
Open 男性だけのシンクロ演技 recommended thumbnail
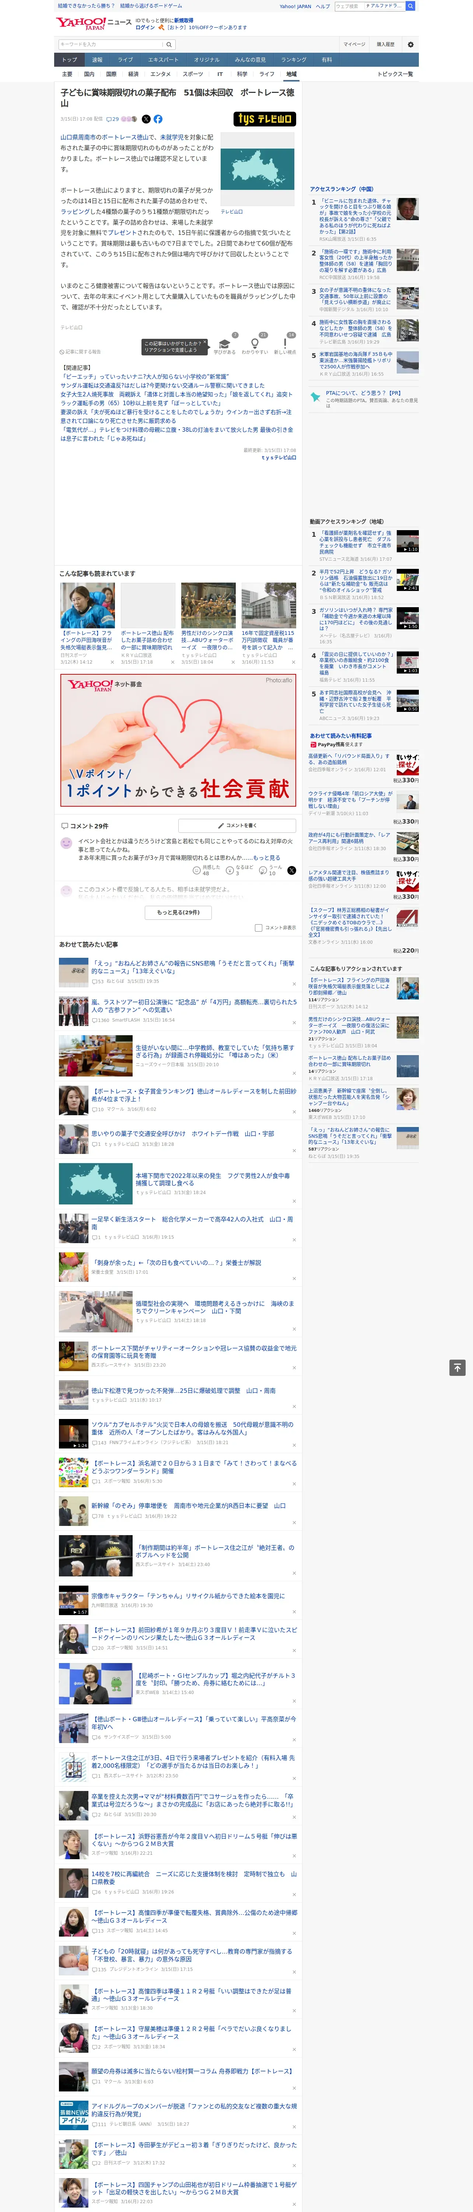pos(208,605)
